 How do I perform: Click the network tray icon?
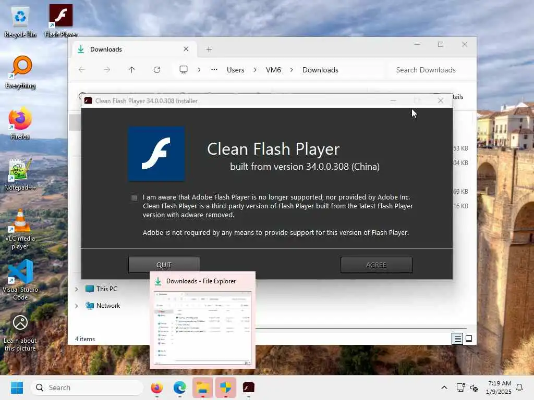[460, 387]
